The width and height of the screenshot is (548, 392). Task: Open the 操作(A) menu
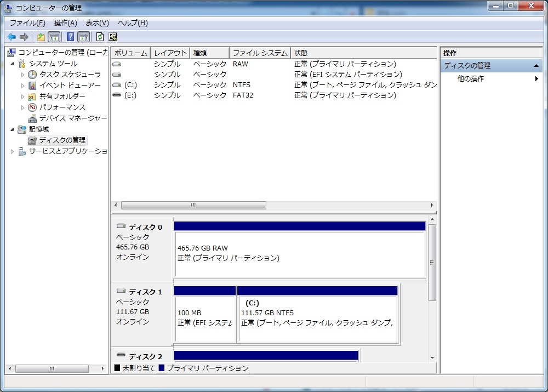pos(65,23)
